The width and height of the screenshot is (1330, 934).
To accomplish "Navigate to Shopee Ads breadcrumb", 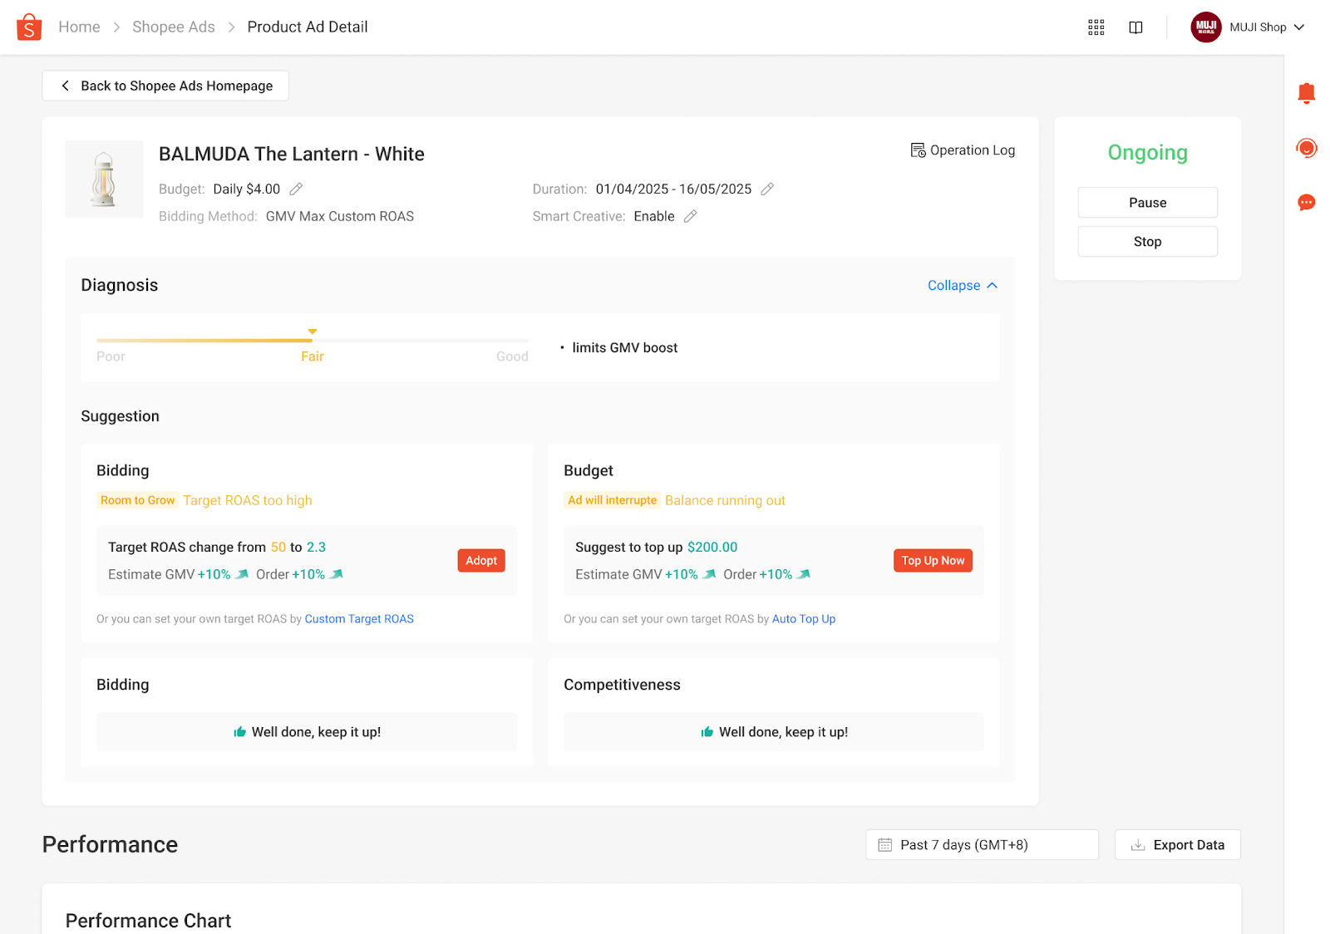I will 174,27.
